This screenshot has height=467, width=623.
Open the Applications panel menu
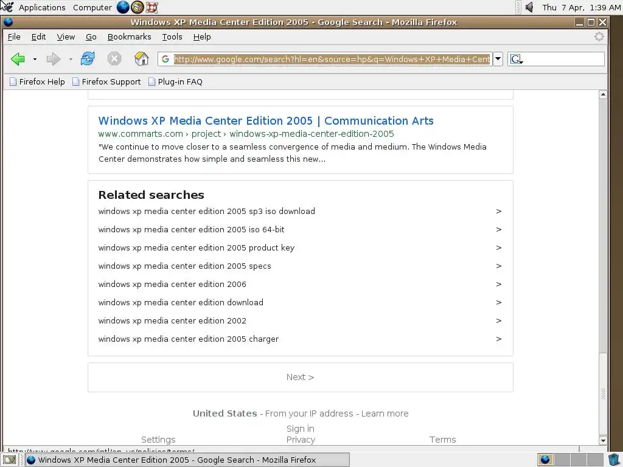click(42, 7)
